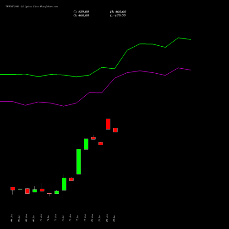
Task: Select the red candle on 22 Jun
Action: coord(93,138)
